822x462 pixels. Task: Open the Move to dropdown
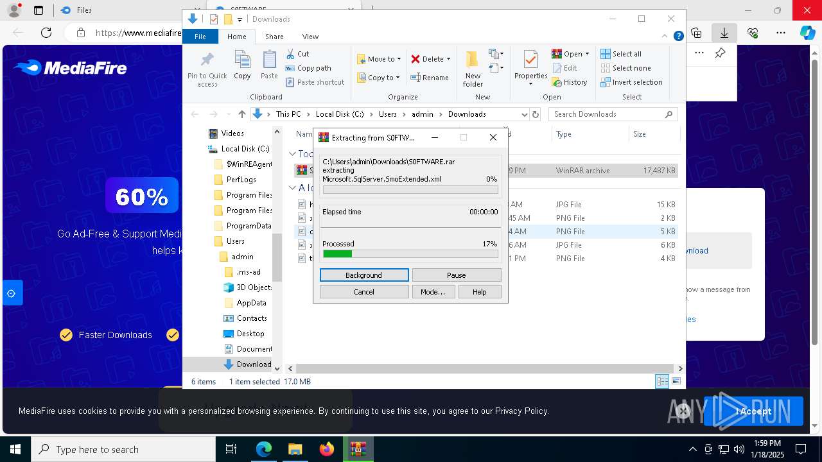click(x=378, y=59)
